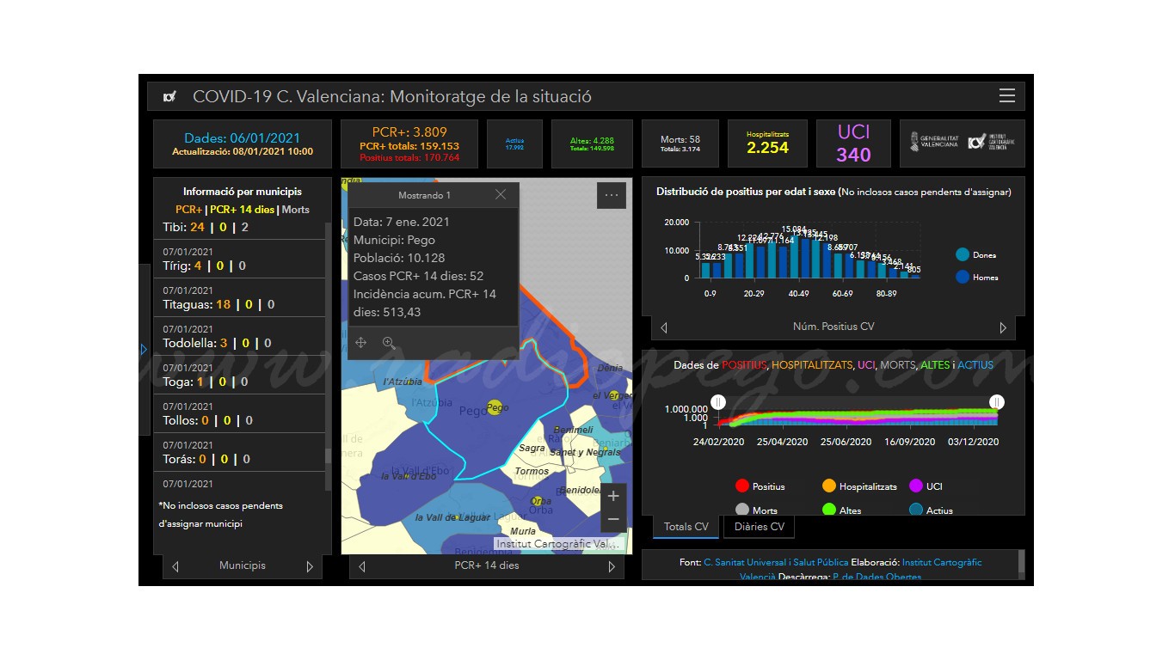Toggle Hospitalitzats series in the legend
The width and height of the screenshot is (1175, 660).
(x=859, y=486)
